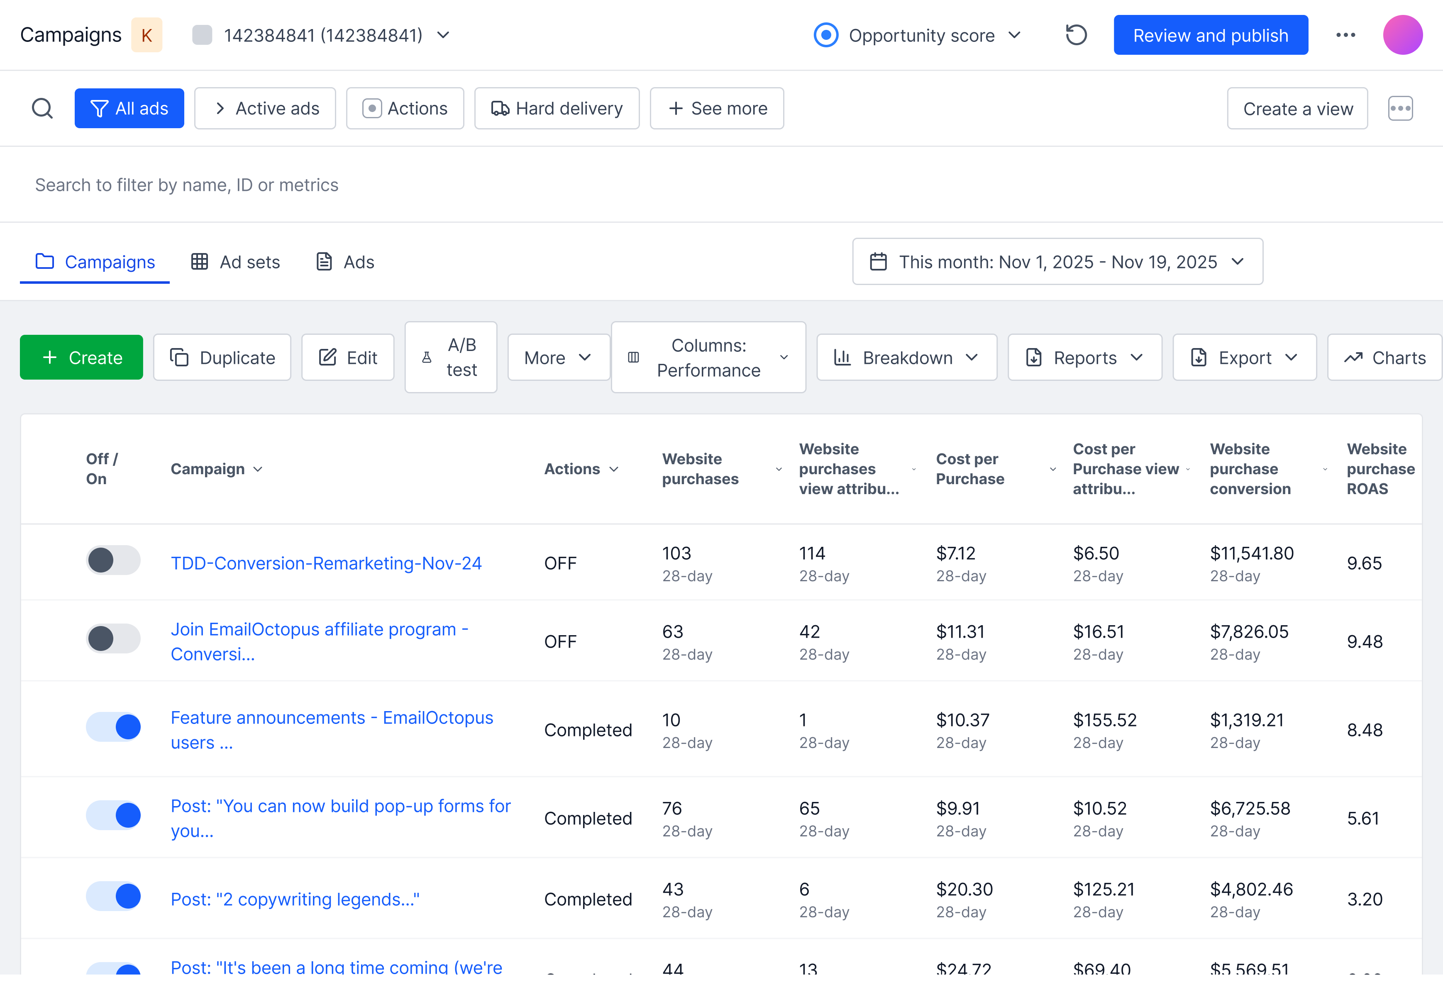Click the 9.48 ROAS value
Image resolution: width=1443 pixels, height=982 pixels.
[1365, 641]
